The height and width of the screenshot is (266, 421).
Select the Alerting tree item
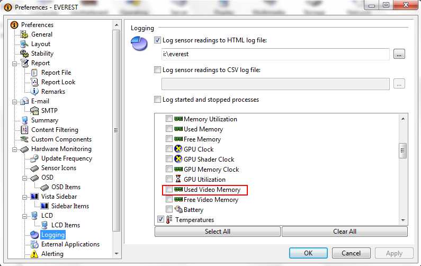point(52,254)
